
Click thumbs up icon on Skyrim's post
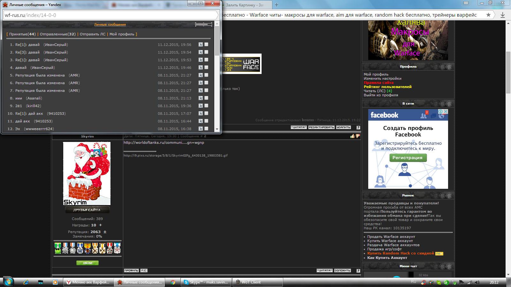[352, 136]
